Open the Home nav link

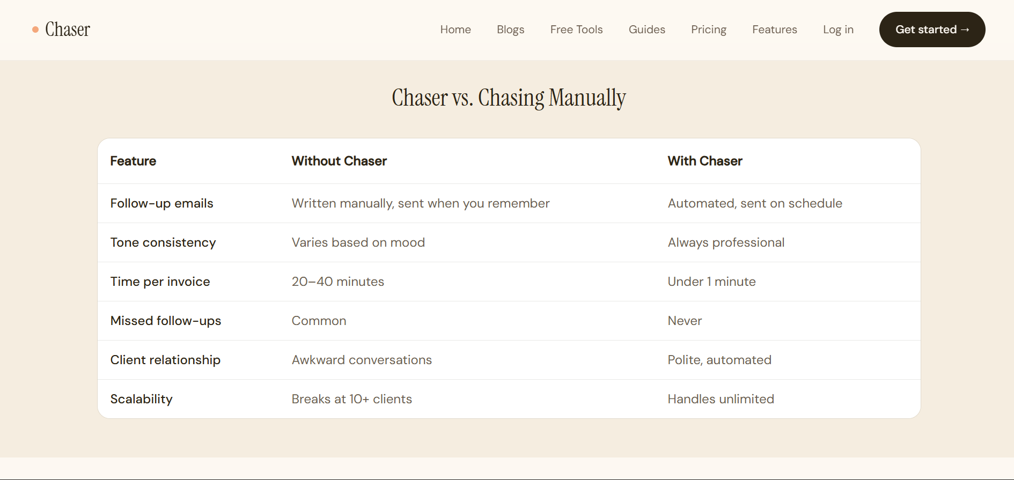(455, 29)
